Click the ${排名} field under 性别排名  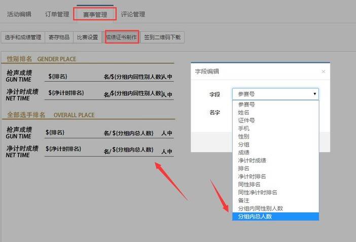pos(58,76)
